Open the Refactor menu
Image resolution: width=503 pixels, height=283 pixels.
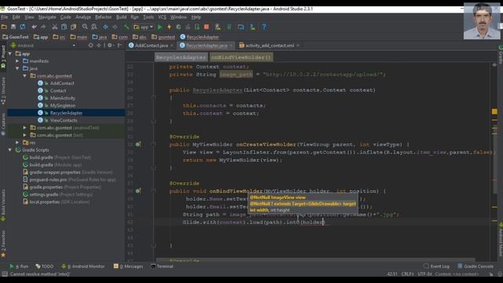coord(103,17)
